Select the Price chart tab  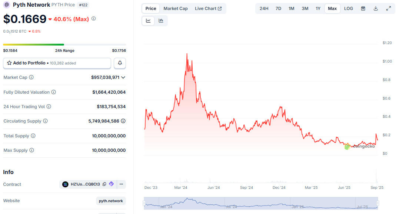[151, 9]
